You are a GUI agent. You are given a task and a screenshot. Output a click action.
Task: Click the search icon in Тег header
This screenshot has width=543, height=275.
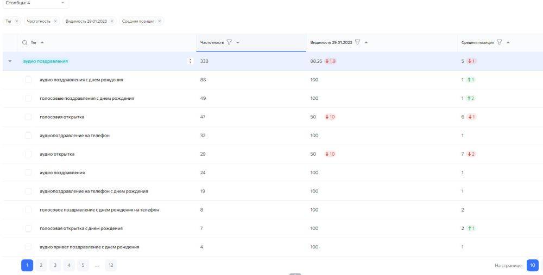click(24, 42)
